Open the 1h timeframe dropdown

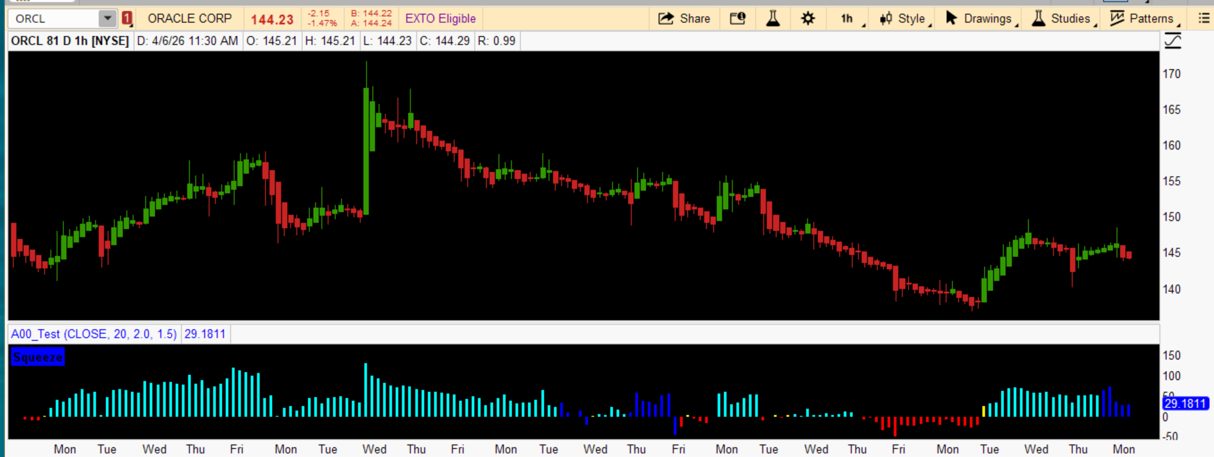(x=847, y=18)
